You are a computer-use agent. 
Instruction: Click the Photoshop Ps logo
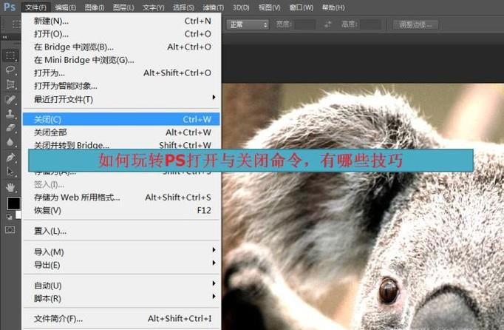point(10,7)
